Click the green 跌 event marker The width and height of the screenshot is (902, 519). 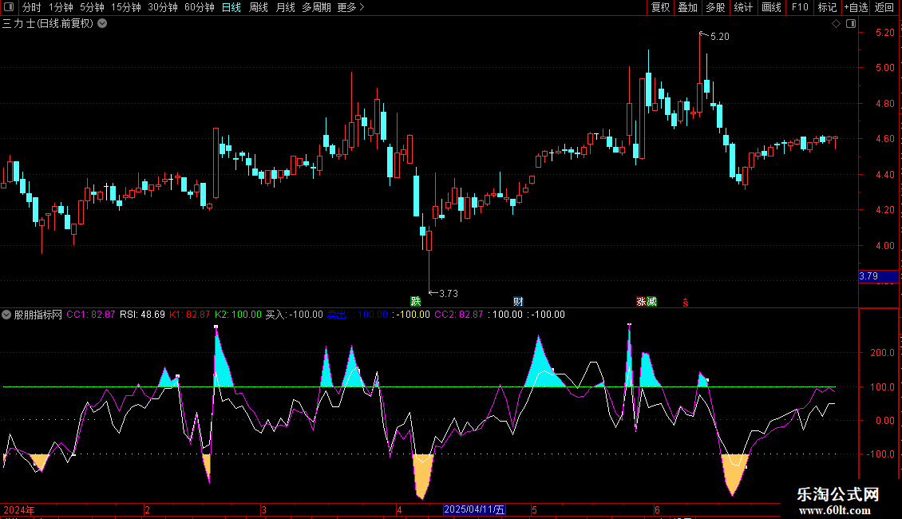tap(415, 302)
